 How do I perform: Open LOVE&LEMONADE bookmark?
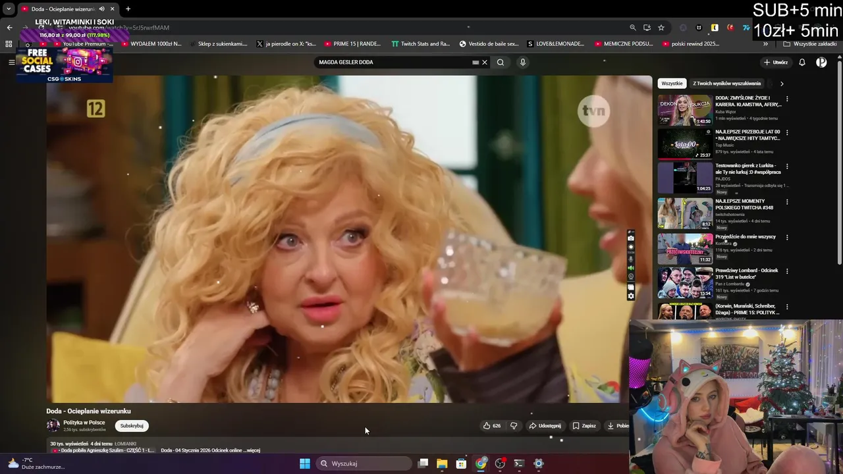555,44
